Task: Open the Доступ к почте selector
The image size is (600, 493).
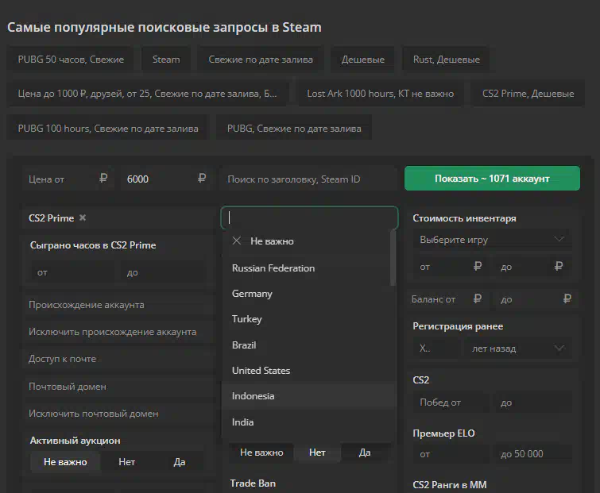Action: point(119,359)
